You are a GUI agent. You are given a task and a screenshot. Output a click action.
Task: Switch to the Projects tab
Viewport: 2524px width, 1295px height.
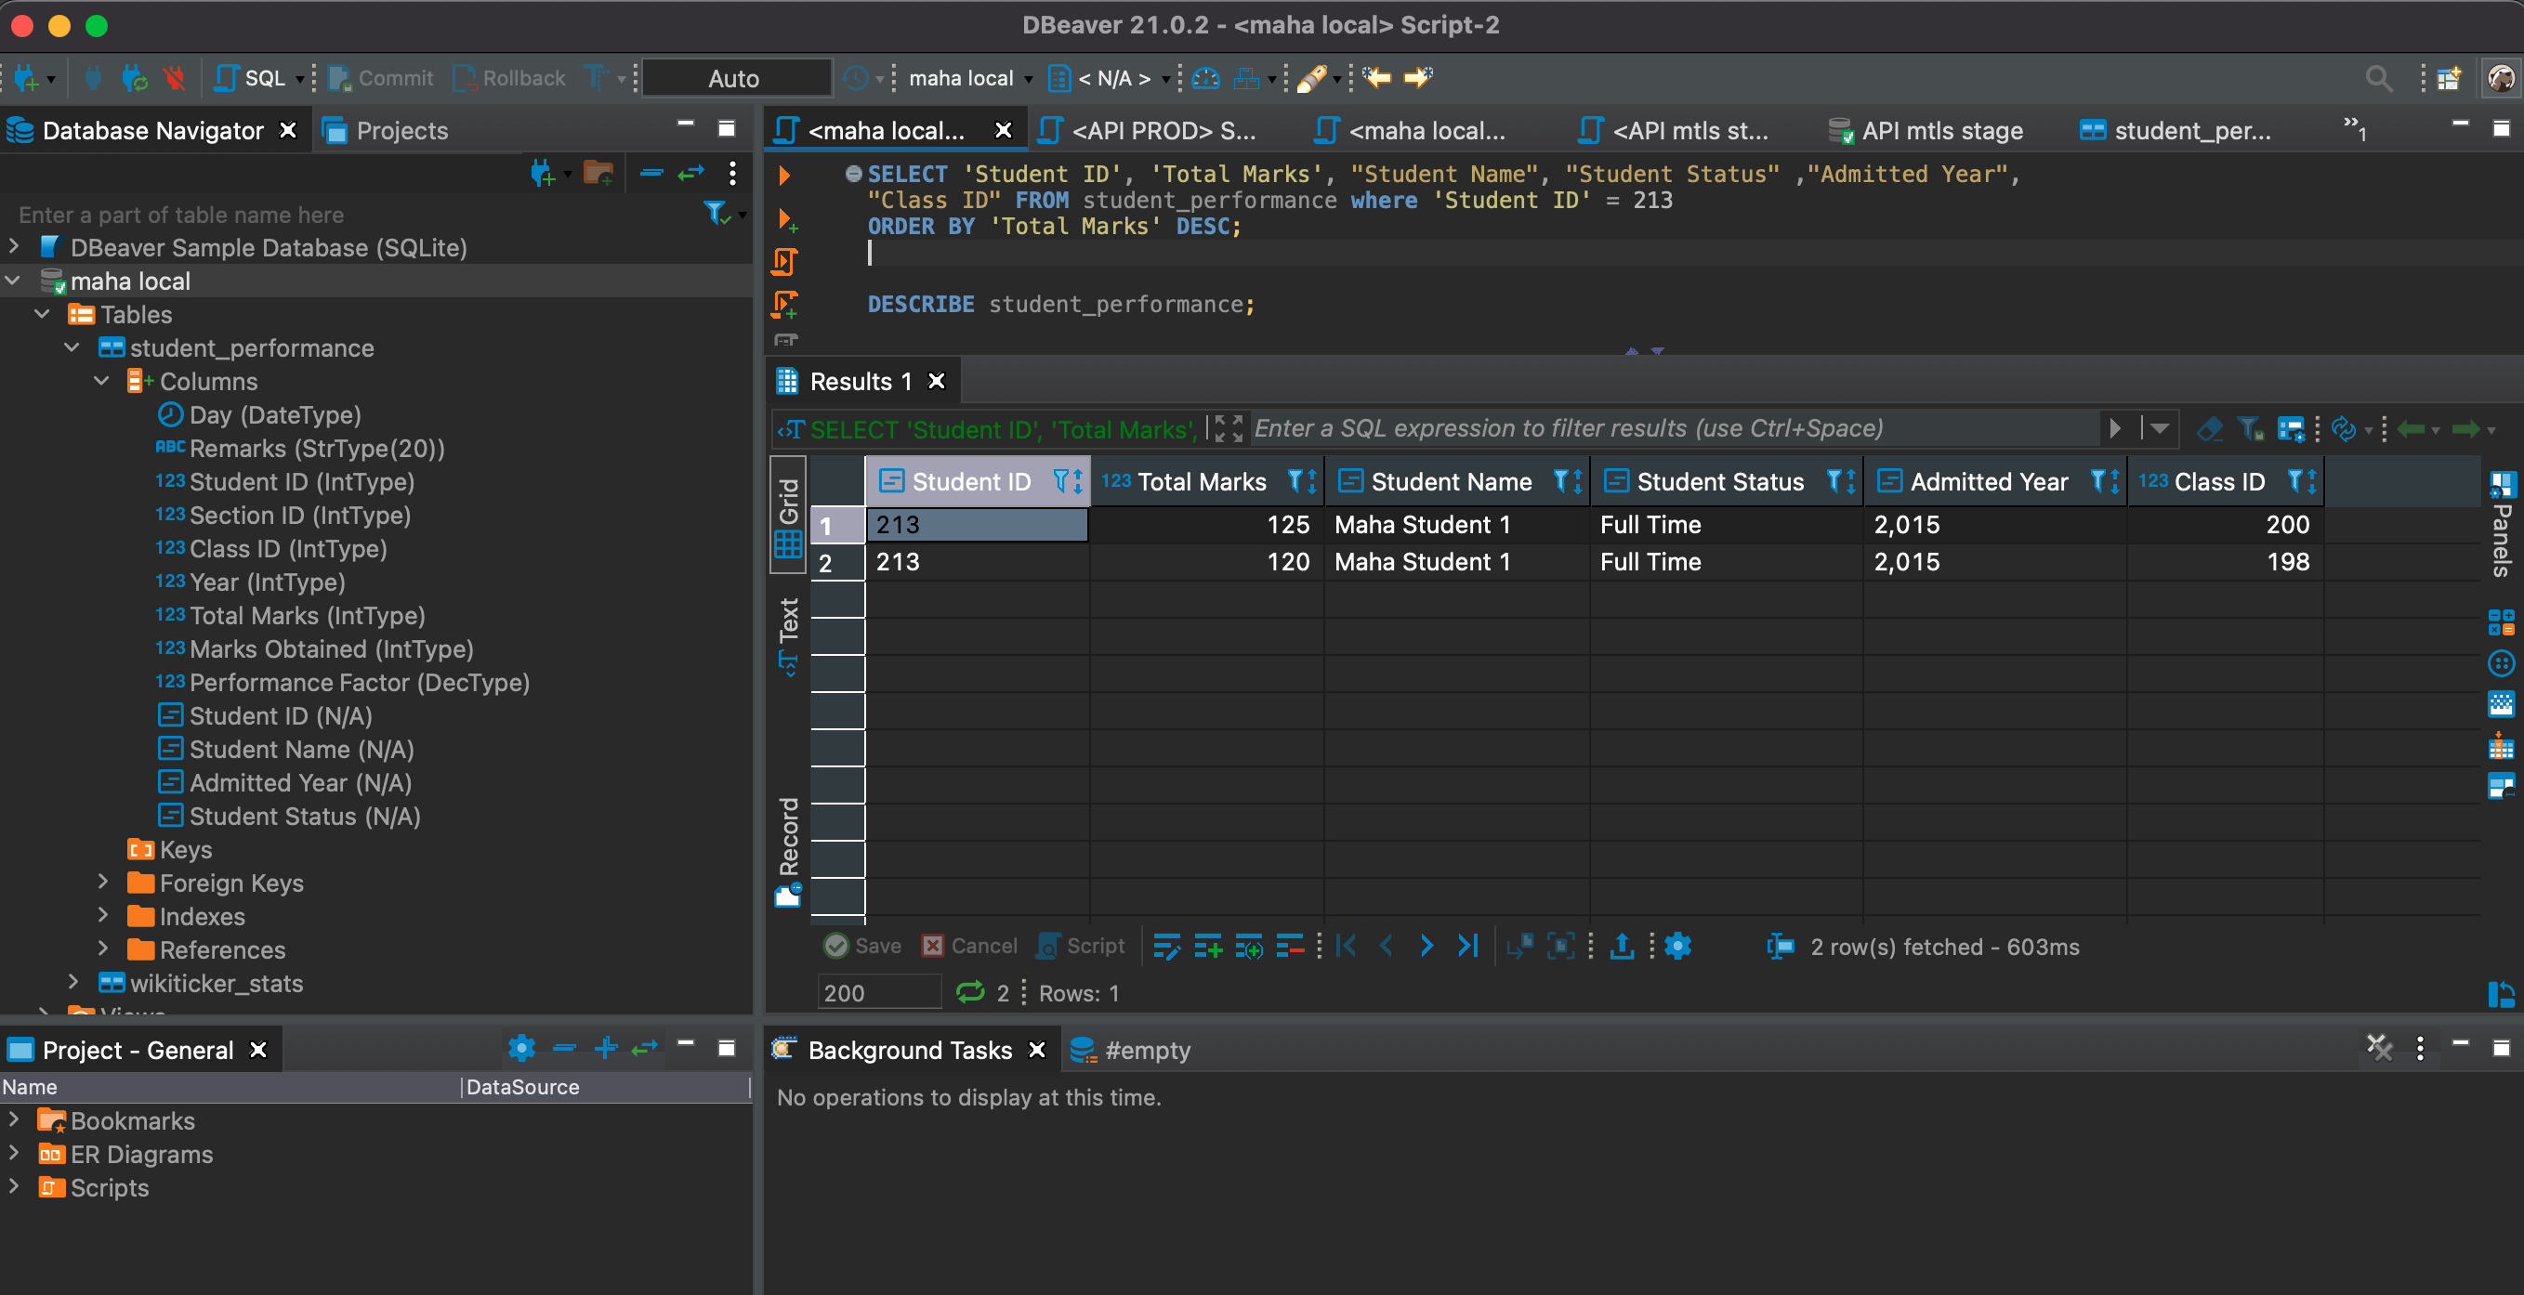point(386,130)
